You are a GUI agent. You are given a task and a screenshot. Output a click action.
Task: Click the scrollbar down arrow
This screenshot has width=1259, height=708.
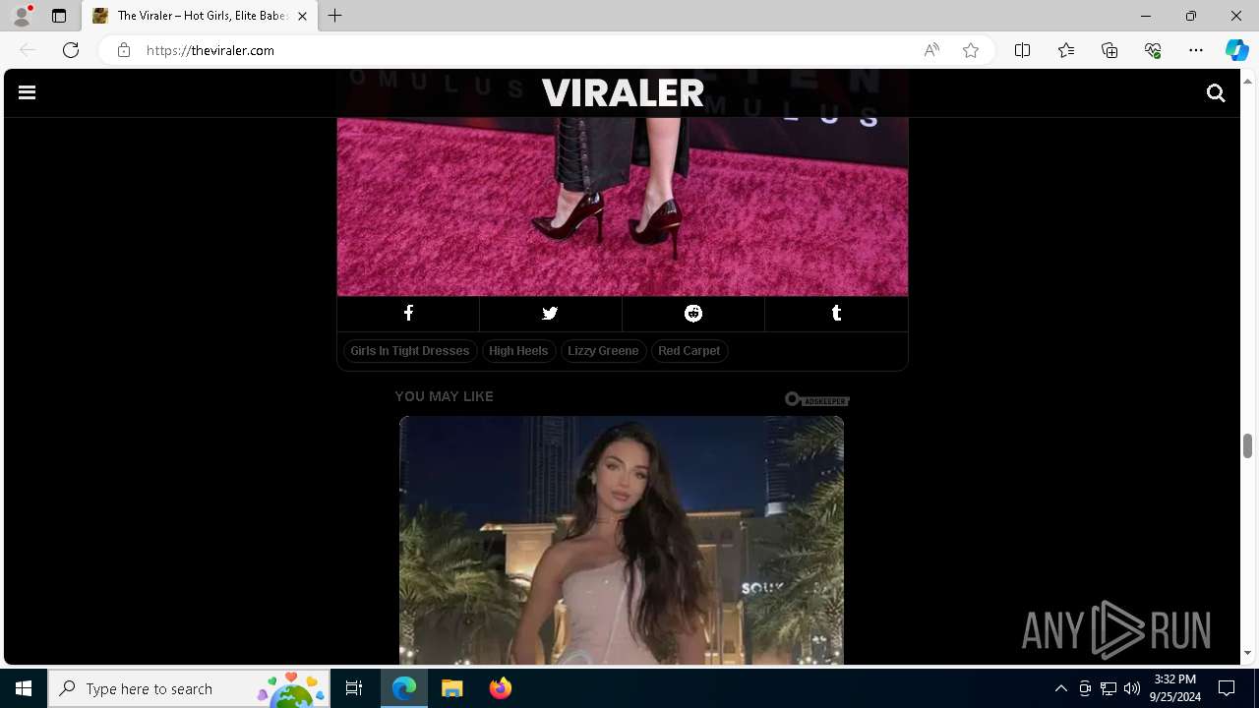(1247, 654)
